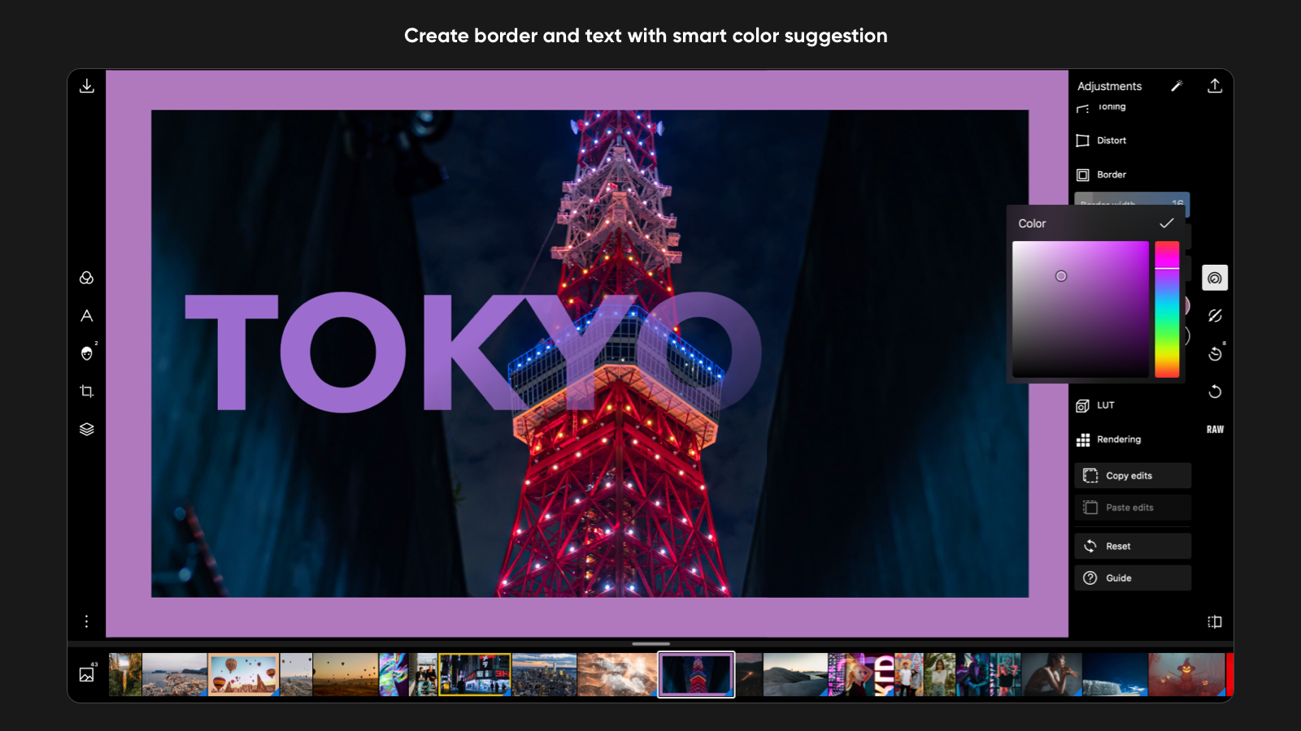Click the magic wand auto-enhance icon
1301x731 pixels.
click(1177, 86)
